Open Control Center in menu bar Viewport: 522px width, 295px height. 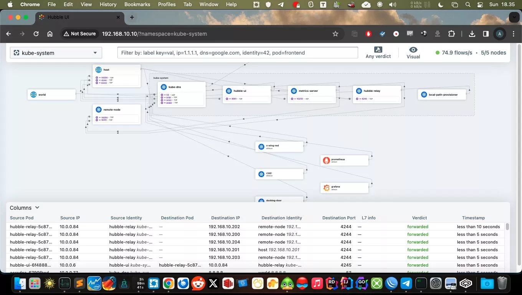pos(480,5)
